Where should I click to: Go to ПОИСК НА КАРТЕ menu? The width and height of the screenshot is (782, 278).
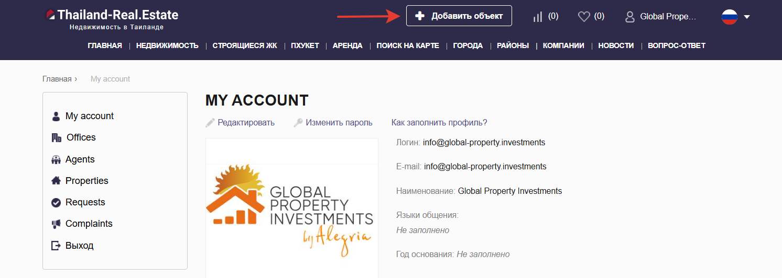coord(408,45)
